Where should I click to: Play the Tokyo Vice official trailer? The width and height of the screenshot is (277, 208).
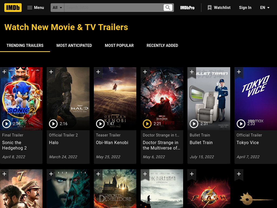point(241,124)
